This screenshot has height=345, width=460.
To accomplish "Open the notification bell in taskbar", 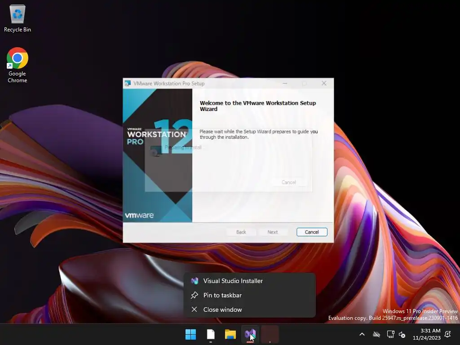I will [448, 334].
